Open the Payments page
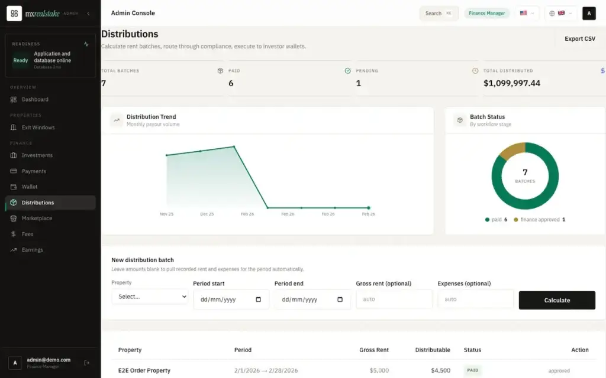 pyautogui.click(x=50, y=171)
